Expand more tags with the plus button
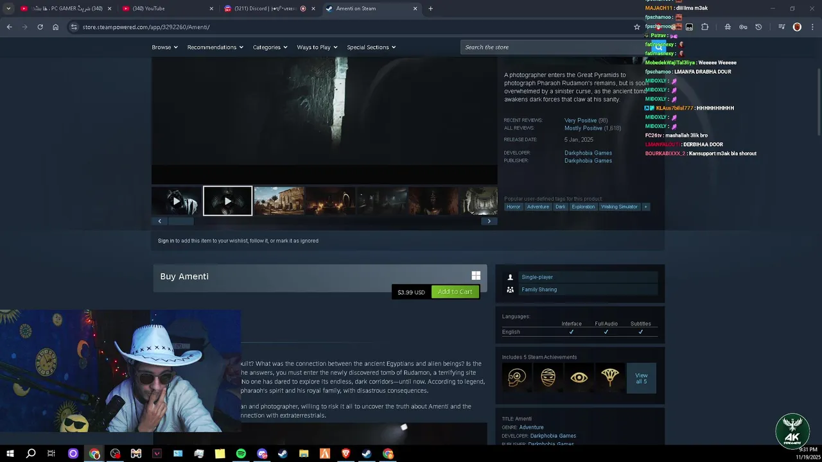This screenshot has width=822, height=462. [645, 207]
